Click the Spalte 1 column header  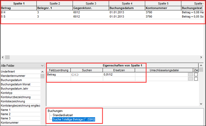[19, 4]
